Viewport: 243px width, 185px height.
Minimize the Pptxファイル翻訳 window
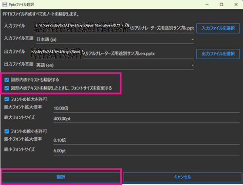(x=207, y=5)
